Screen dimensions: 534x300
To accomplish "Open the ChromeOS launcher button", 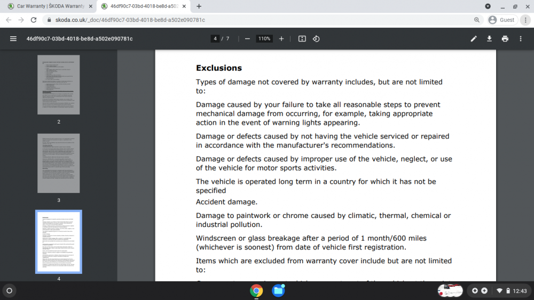I will pos(10,291).
